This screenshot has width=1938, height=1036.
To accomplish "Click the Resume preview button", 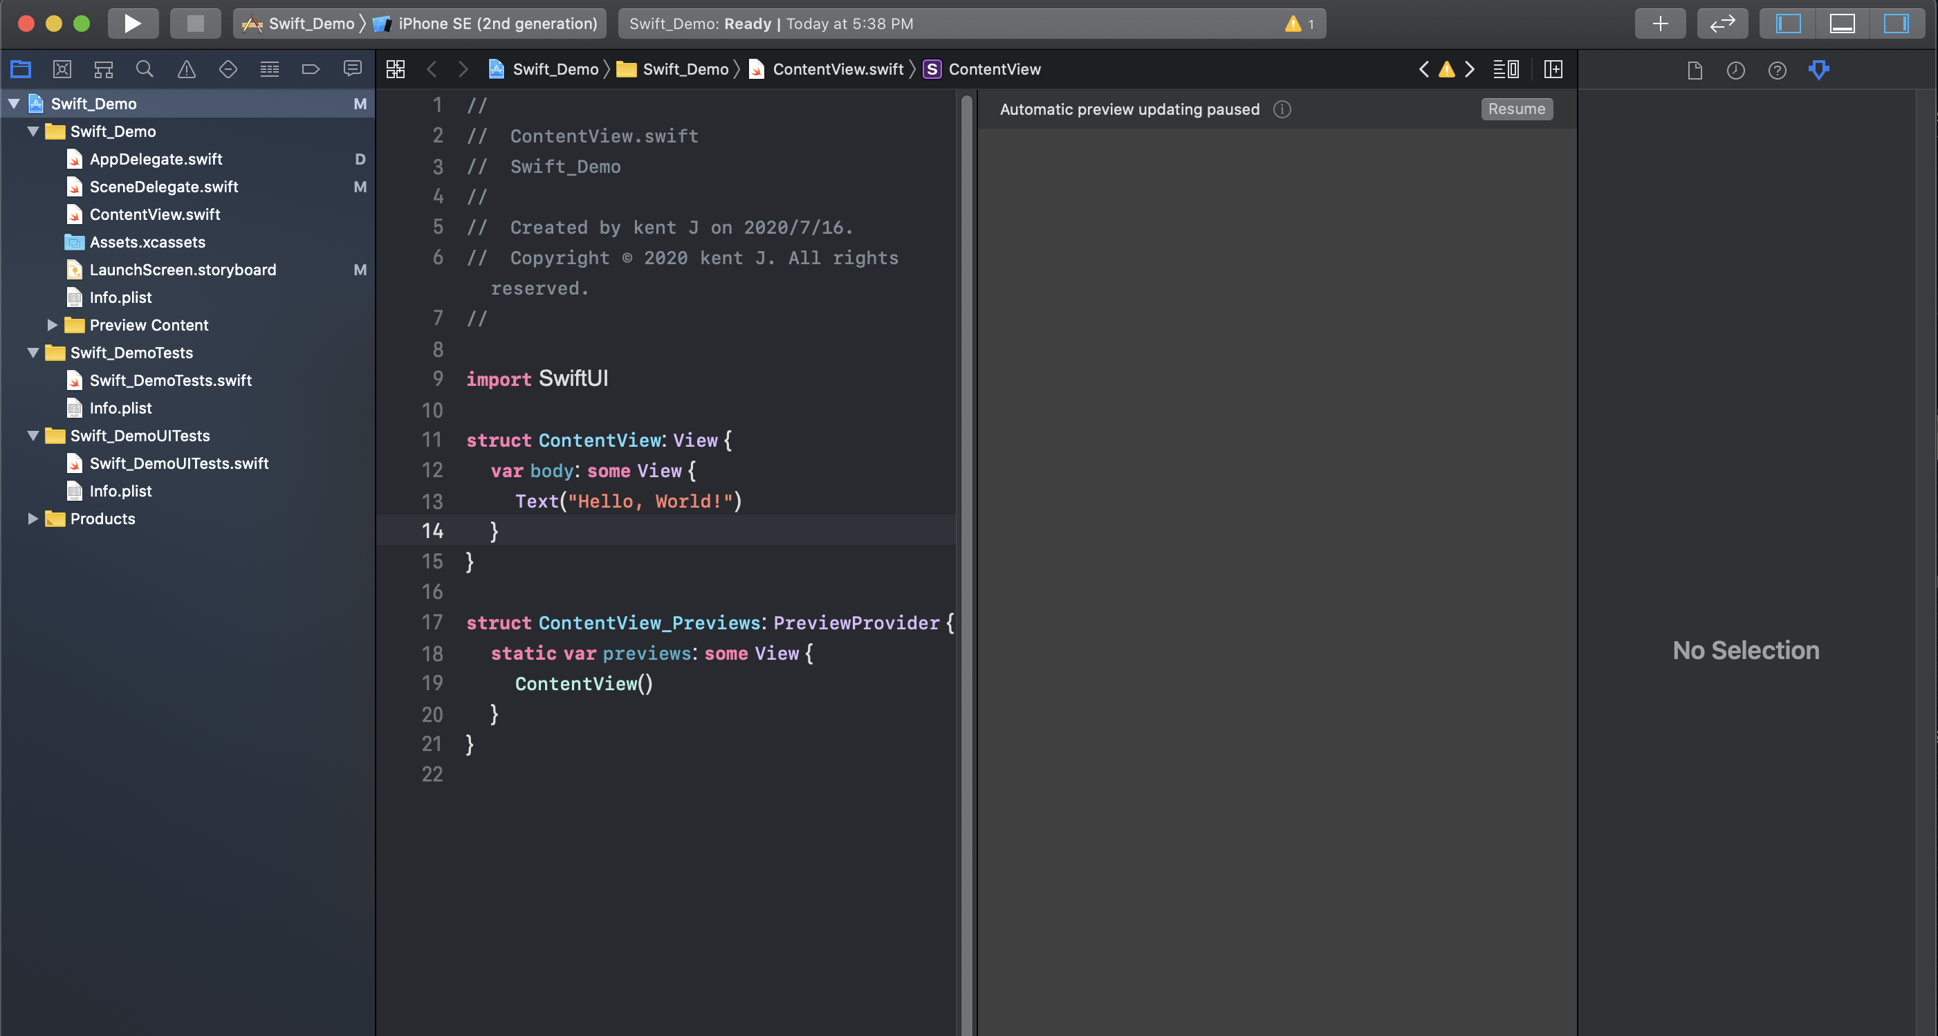I will click(x=1516, y=109).
